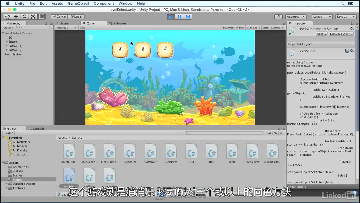
Task: Open the File menu
Action: pos(32,3)
